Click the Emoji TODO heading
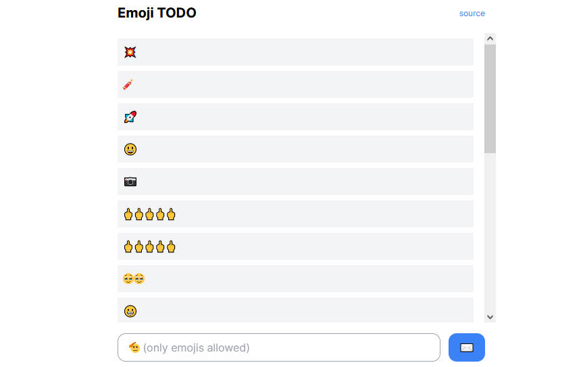 (157, 13)
